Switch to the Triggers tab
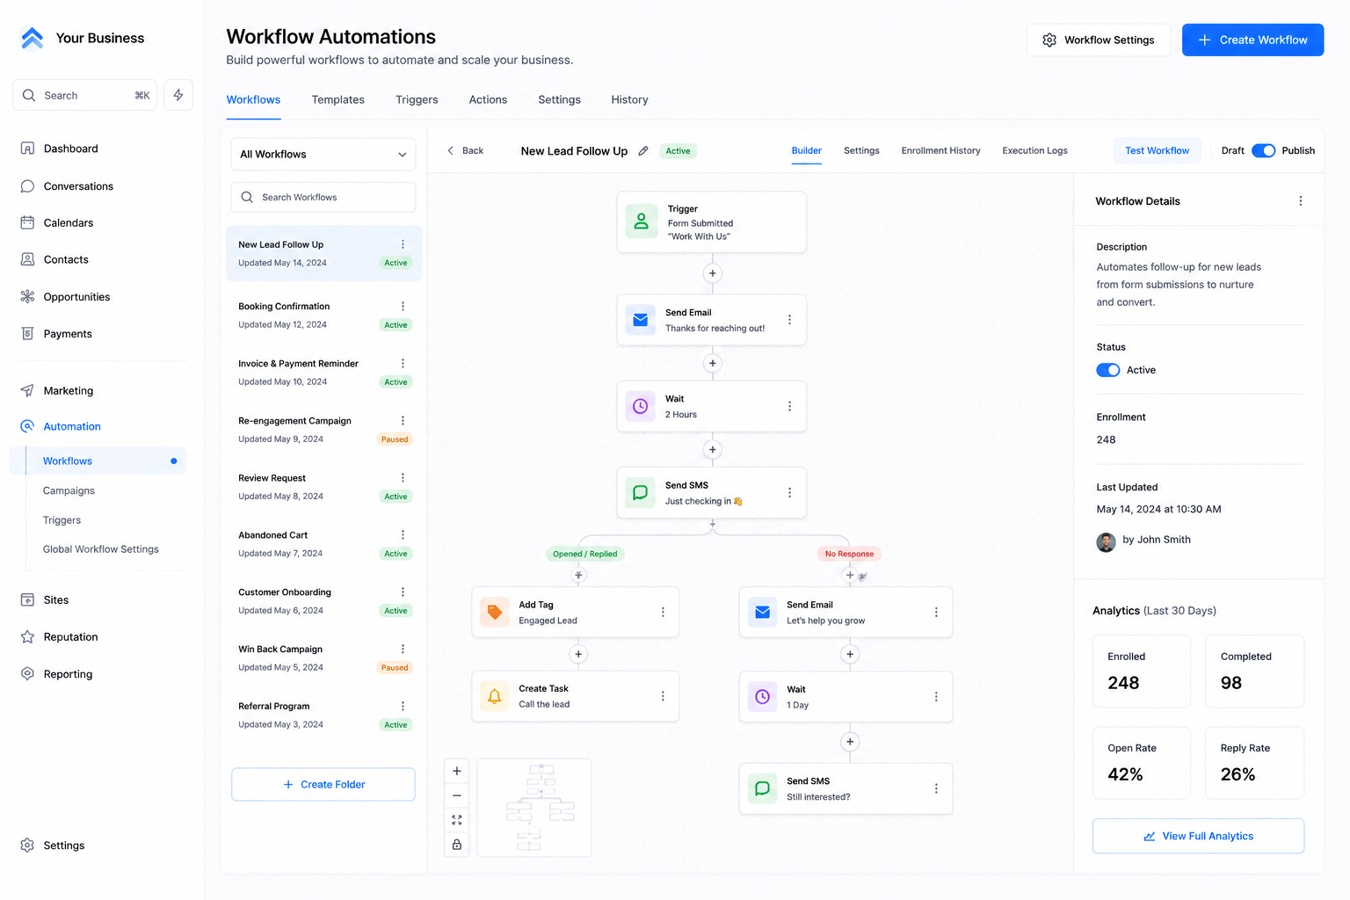1350x900 pixels. [x=417, y=100]
